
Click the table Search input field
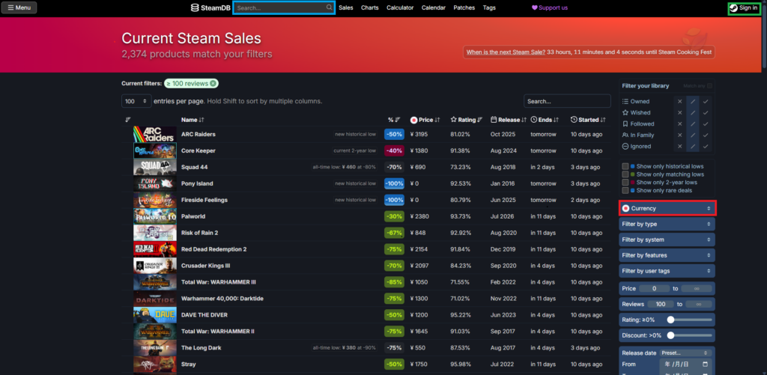[x=567, y=101]
